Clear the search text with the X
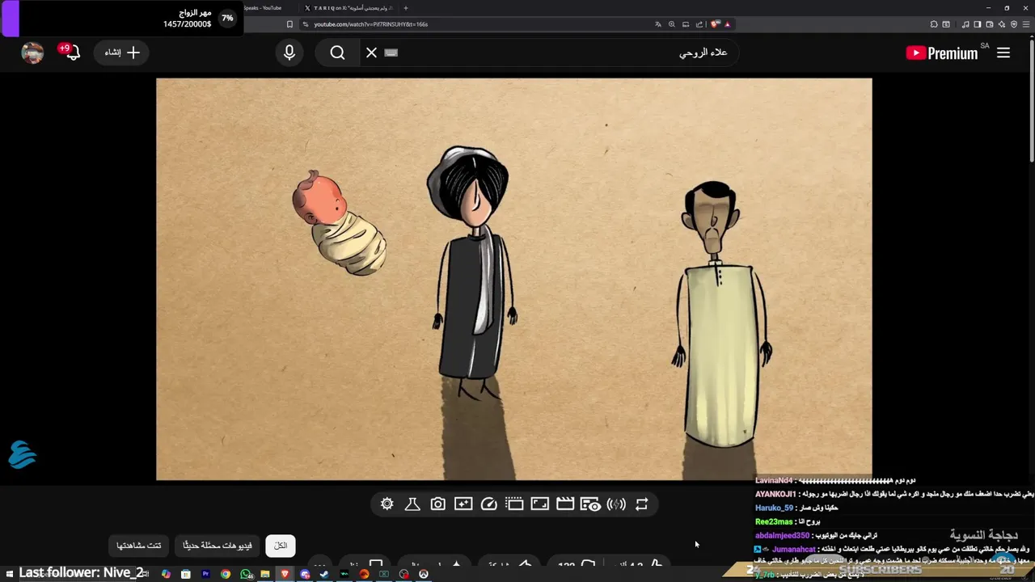The image size is (1035, 582). pyautogui.click(x=371, y=53)
